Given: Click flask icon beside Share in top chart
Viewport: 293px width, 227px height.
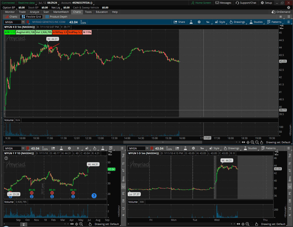Looking at the screenshot, I should tap(191, 22).
